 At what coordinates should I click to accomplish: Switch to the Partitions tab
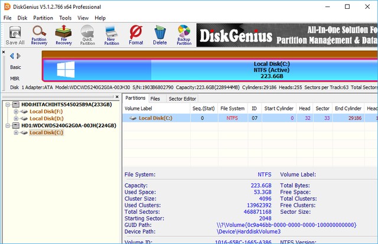(x=135, y=98)
